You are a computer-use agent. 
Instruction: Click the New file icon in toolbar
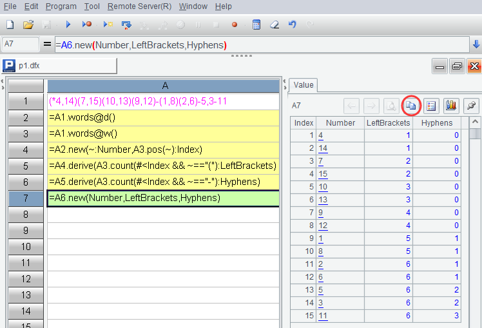[10, 24]
